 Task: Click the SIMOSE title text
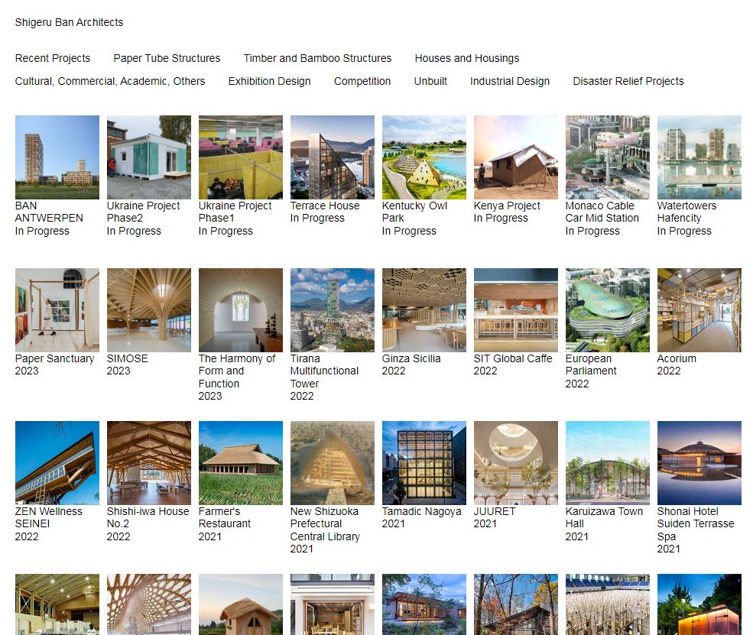(127, 358)
